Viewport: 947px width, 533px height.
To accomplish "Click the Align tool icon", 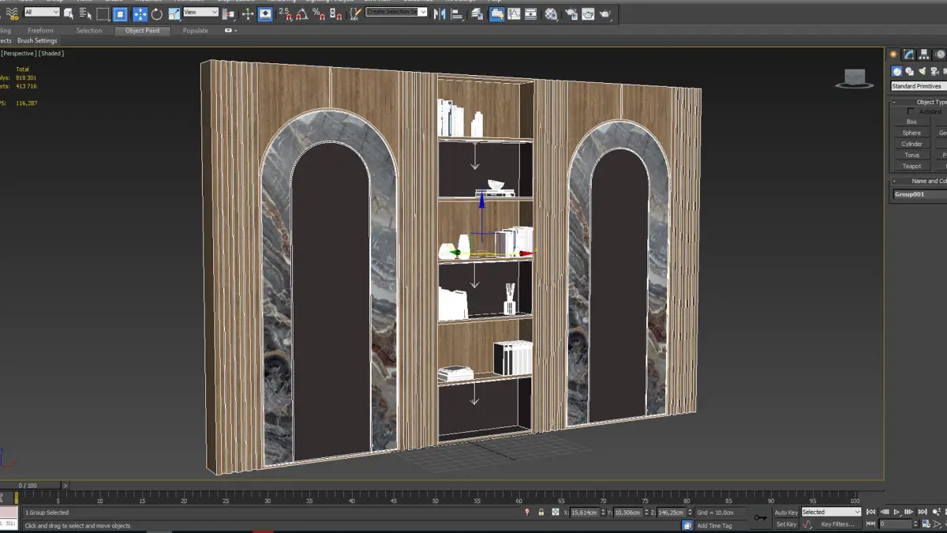I will coord(457,13).
